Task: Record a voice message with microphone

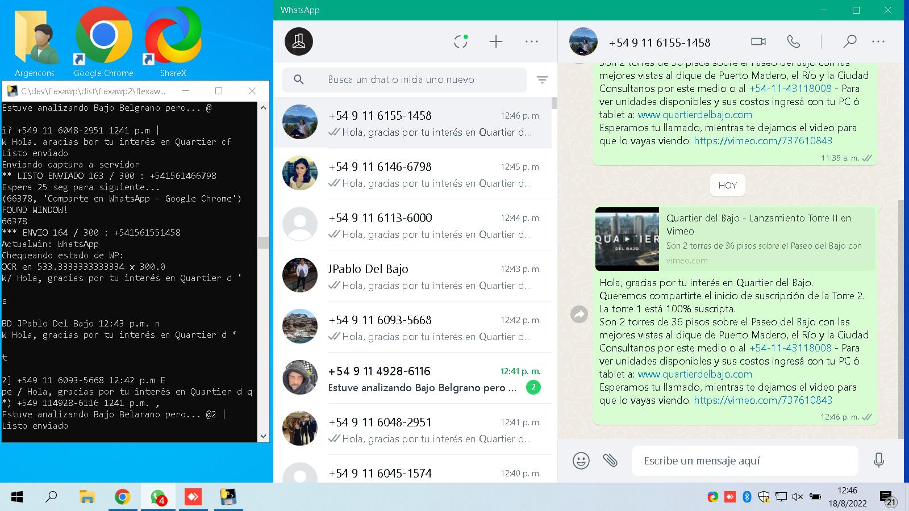Action: click(x=879, y=460)
